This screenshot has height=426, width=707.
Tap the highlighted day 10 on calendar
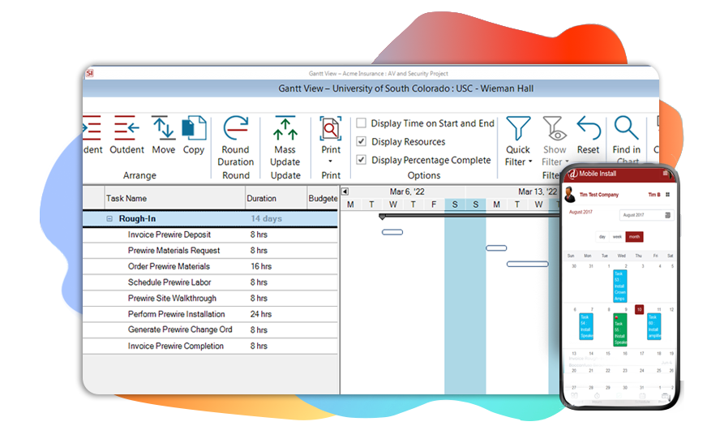coord(639,309)
